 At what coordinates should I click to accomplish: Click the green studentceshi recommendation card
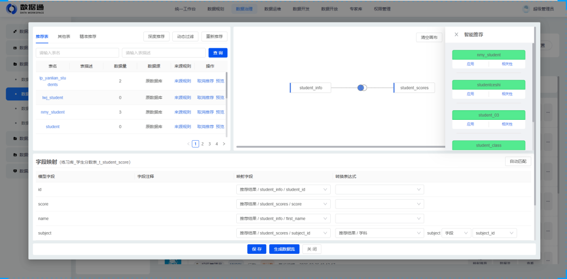489,85
